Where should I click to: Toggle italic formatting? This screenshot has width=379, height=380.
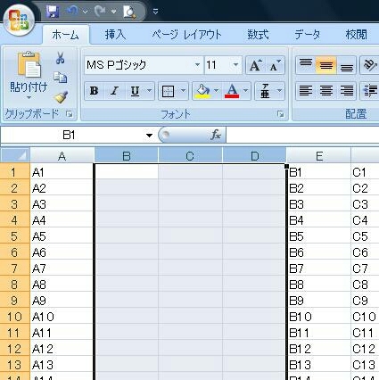pos(114,91)
